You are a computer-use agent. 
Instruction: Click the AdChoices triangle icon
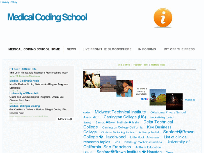pyautogui.click(x=71, y=119)
